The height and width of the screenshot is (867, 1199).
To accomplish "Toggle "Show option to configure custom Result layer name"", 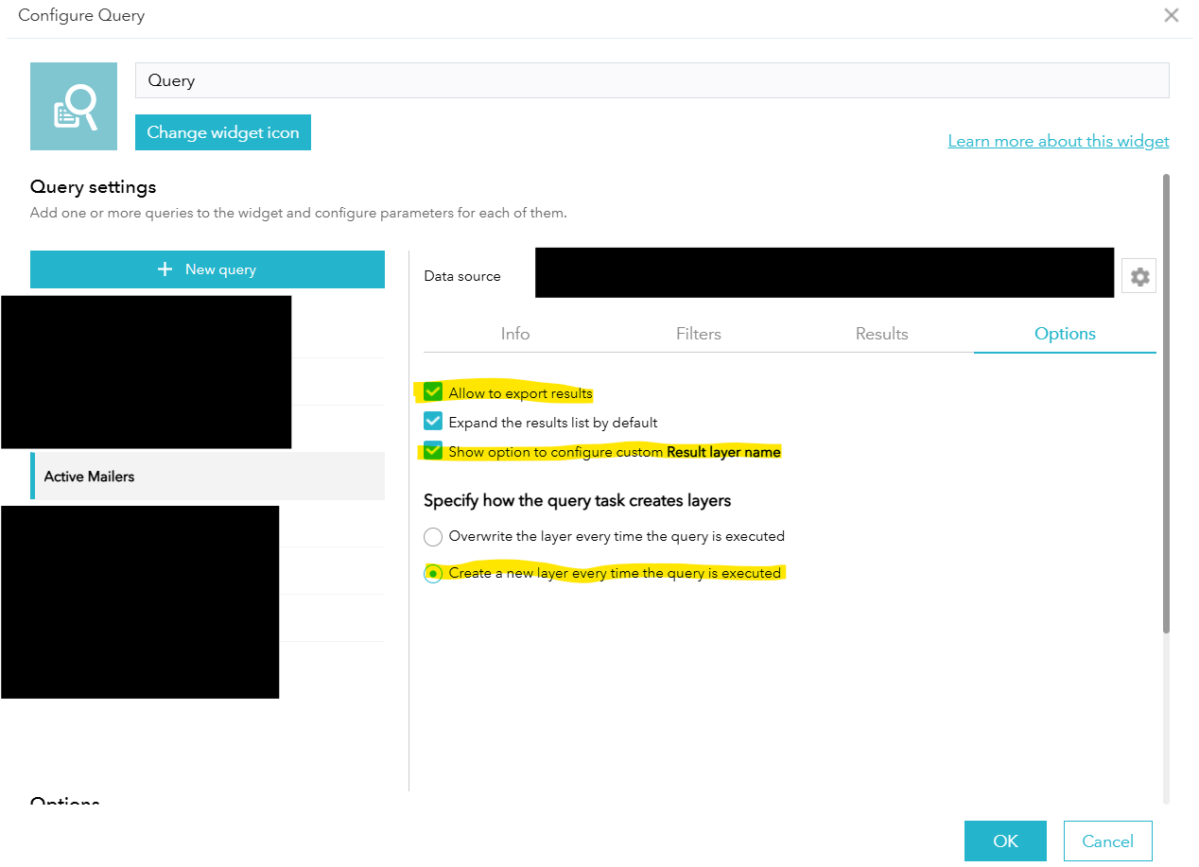I will [433, 450].
